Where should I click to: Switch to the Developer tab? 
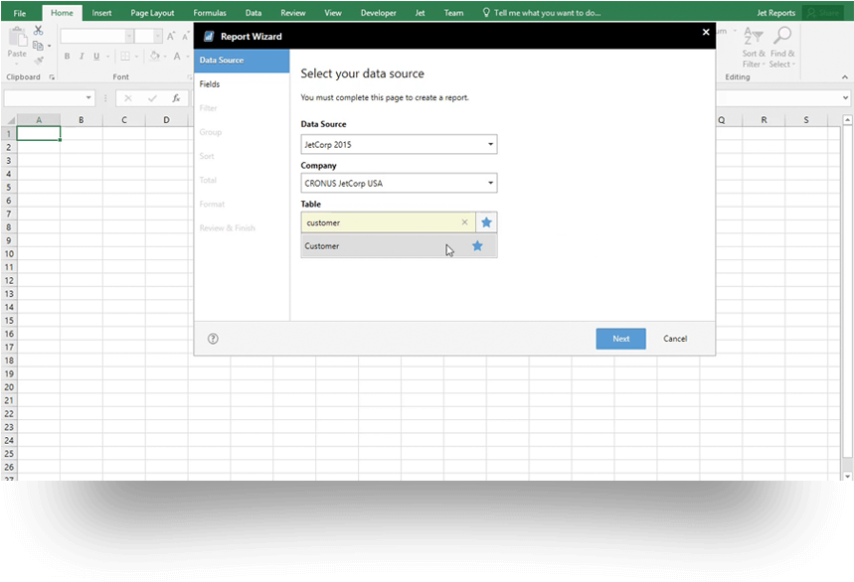[378, 13]
